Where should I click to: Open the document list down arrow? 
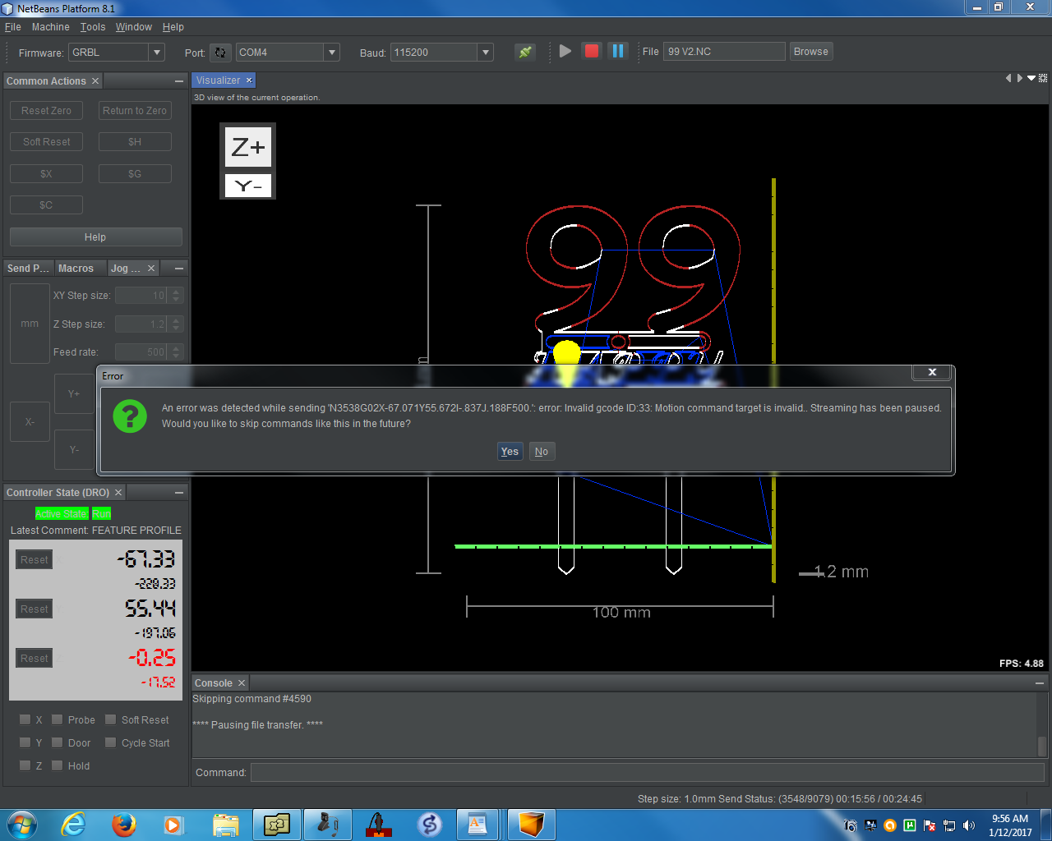[x=1031, y=79]
